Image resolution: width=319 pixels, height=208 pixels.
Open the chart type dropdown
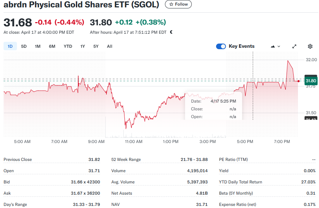click(275, 46)
